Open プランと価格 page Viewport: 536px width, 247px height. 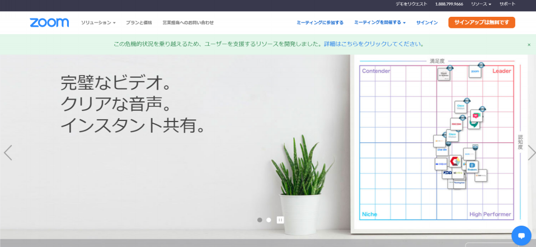click(x=139, y=22)
